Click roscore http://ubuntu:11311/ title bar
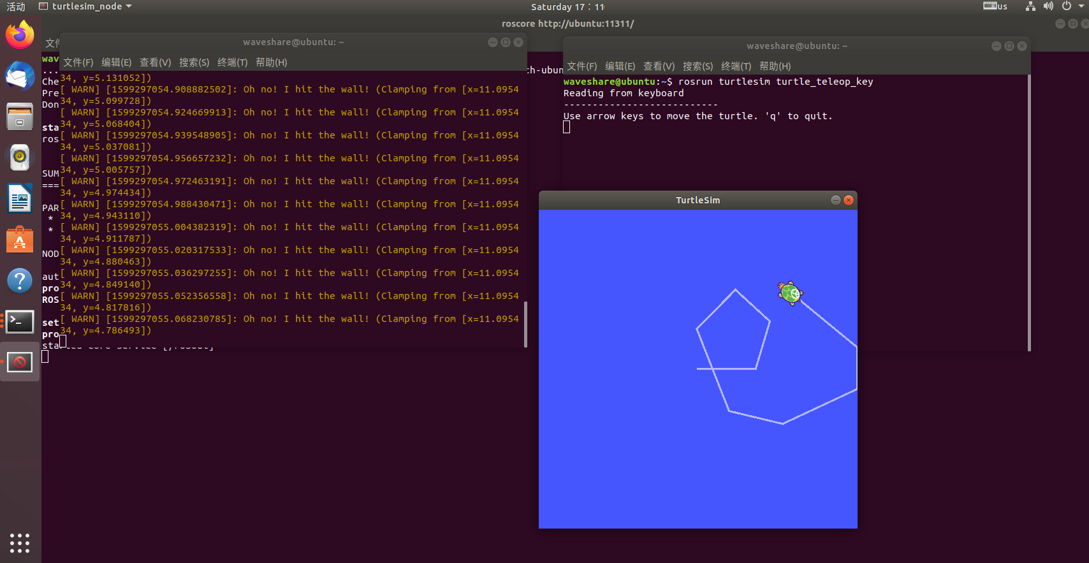This screenshot has height=563, width=1089. pos(567,24)
